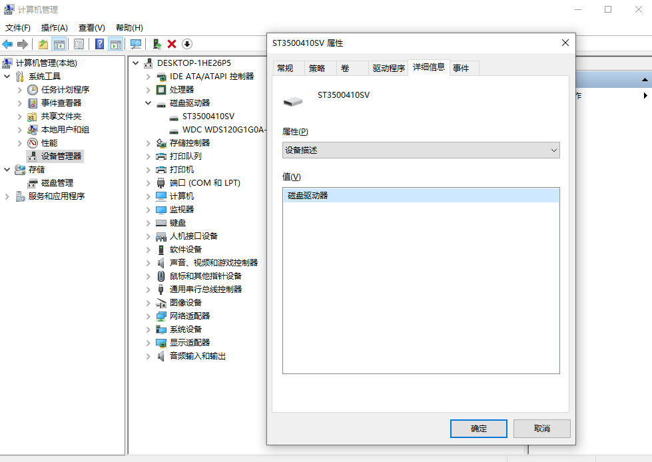Viewport: 652px width, 462px height.
Task: Click the 取消 button
Action: pyautogui.click(x=541, y=428)
